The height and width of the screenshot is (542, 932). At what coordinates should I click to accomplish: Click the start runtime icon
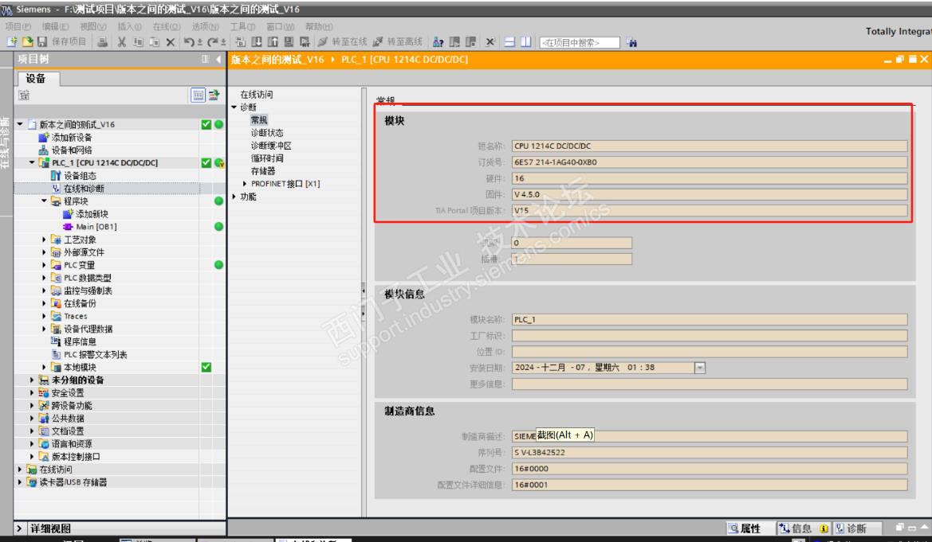pyautogui.click(x=305, y=41)
